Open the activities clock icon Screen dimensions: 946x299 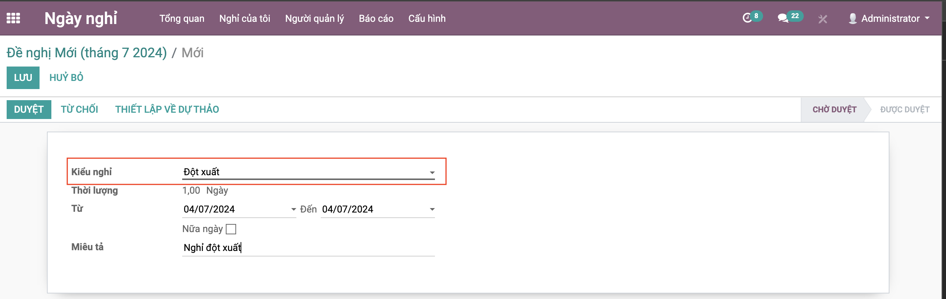click(x=747, y=18)
